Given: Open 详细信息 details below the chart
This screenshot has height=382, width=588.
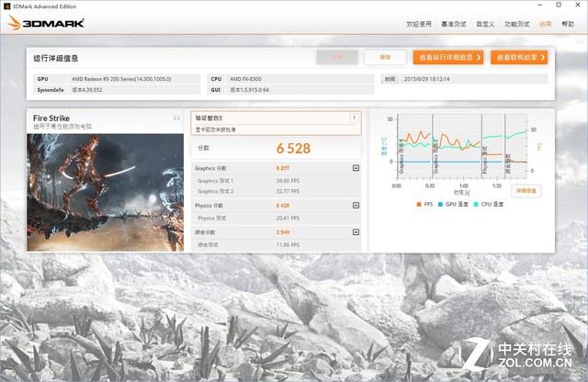Looking at the screenshot, I should 526,190.
